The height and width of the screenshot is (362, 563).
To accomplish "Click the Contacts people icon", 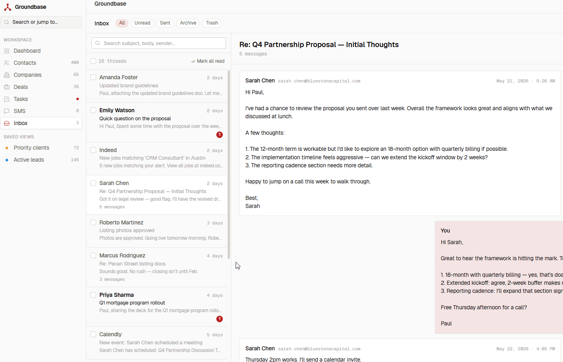I will coord(6,63).
